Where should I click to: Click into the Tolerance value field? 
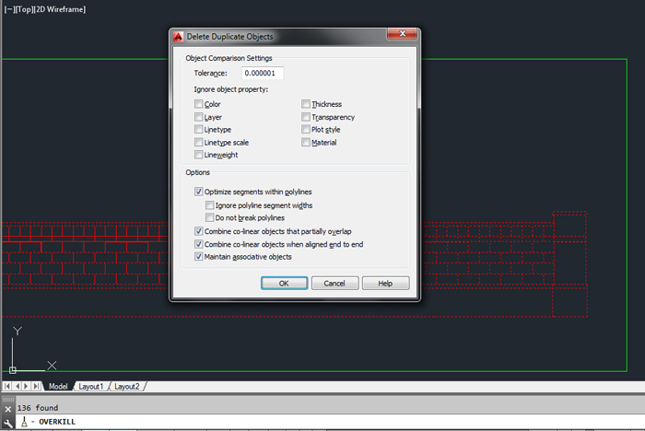tap(263, 73)
